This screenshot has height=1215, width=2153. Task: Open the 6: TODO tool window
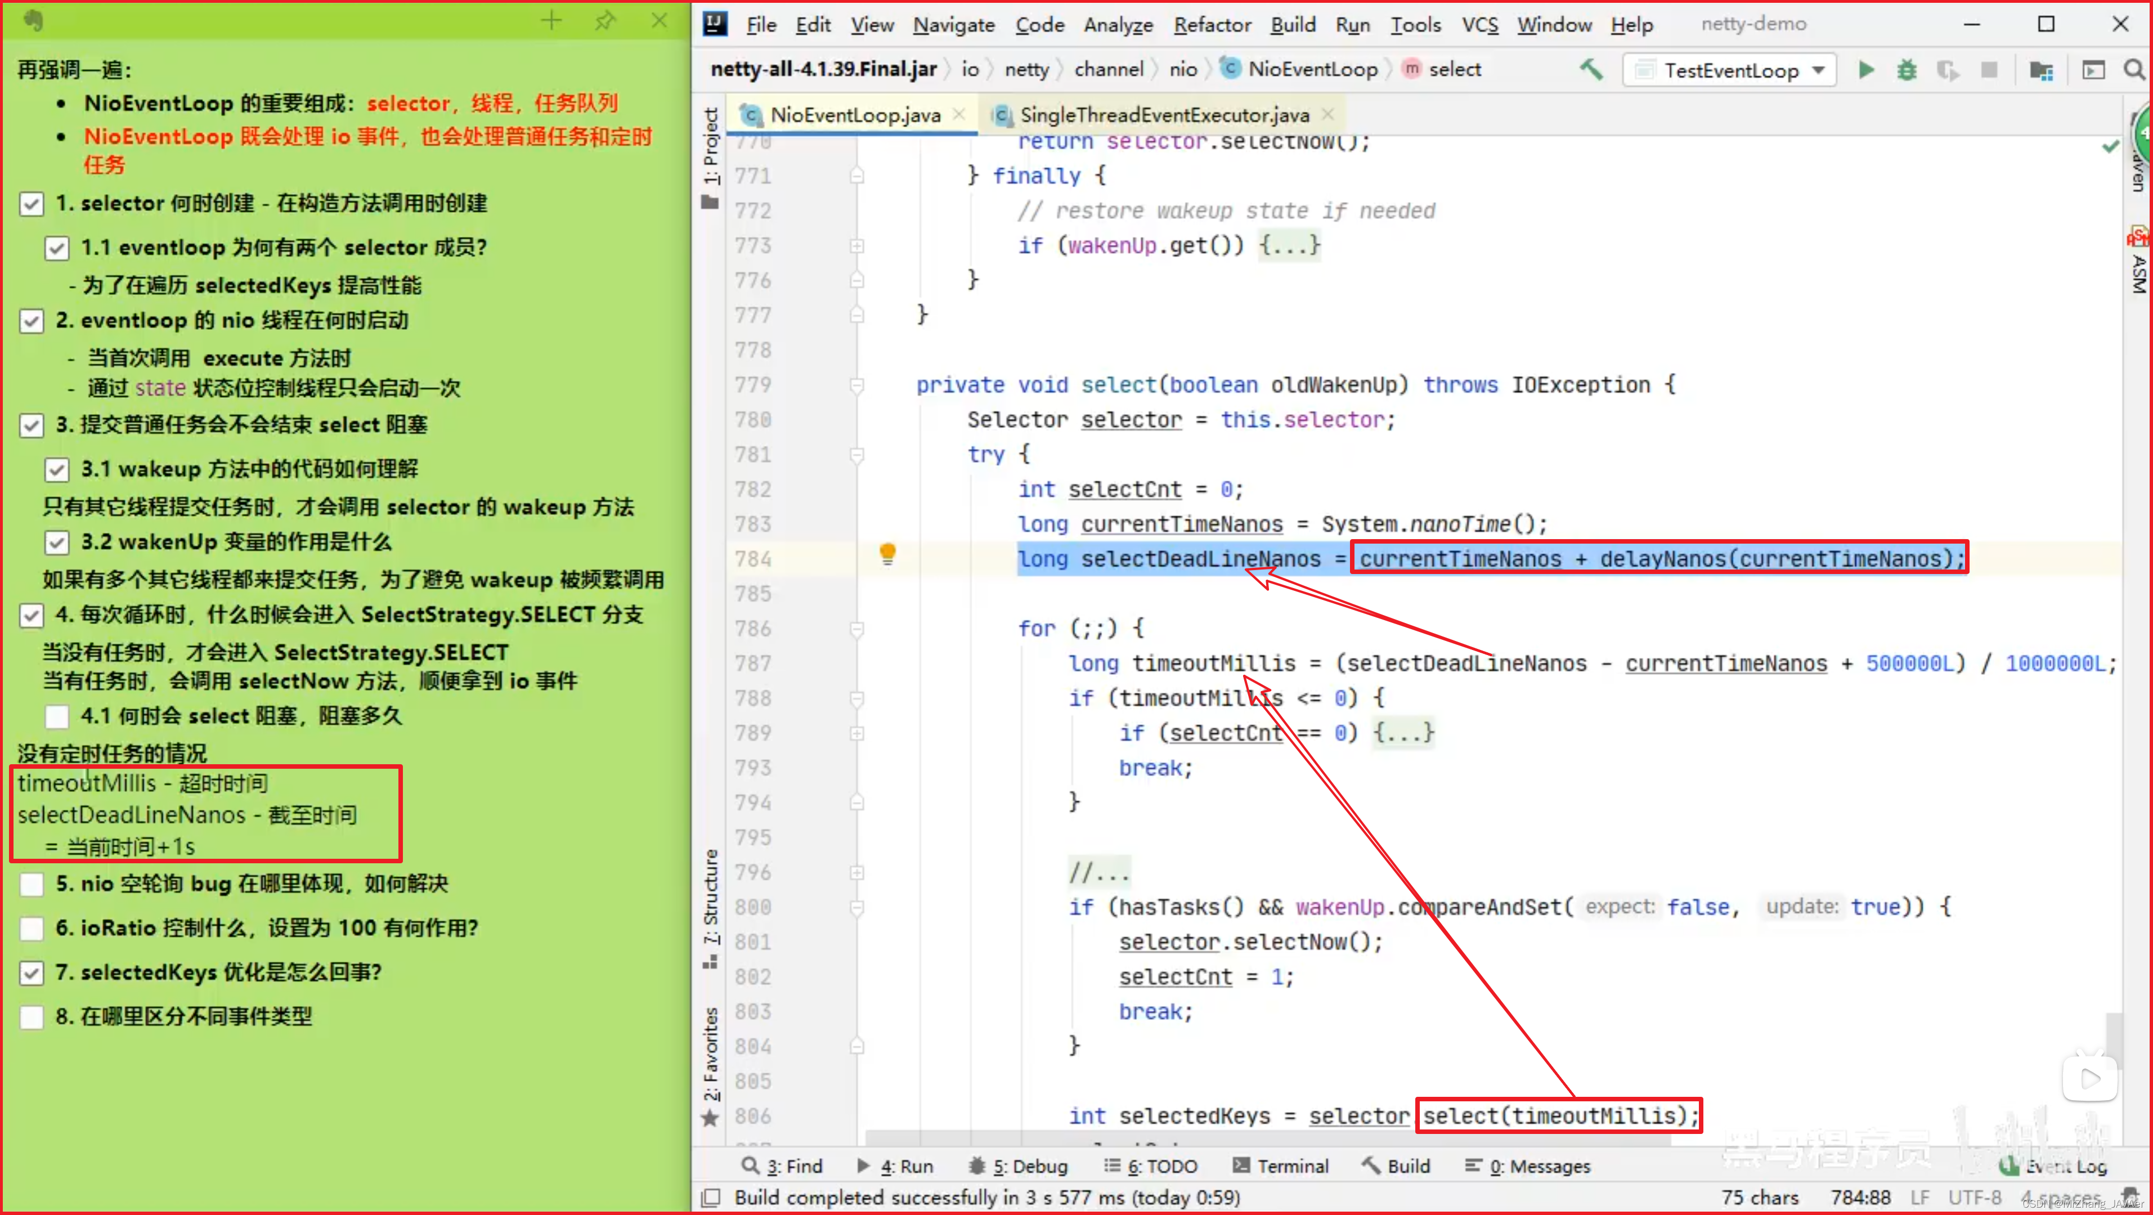coord(1150,1165)
